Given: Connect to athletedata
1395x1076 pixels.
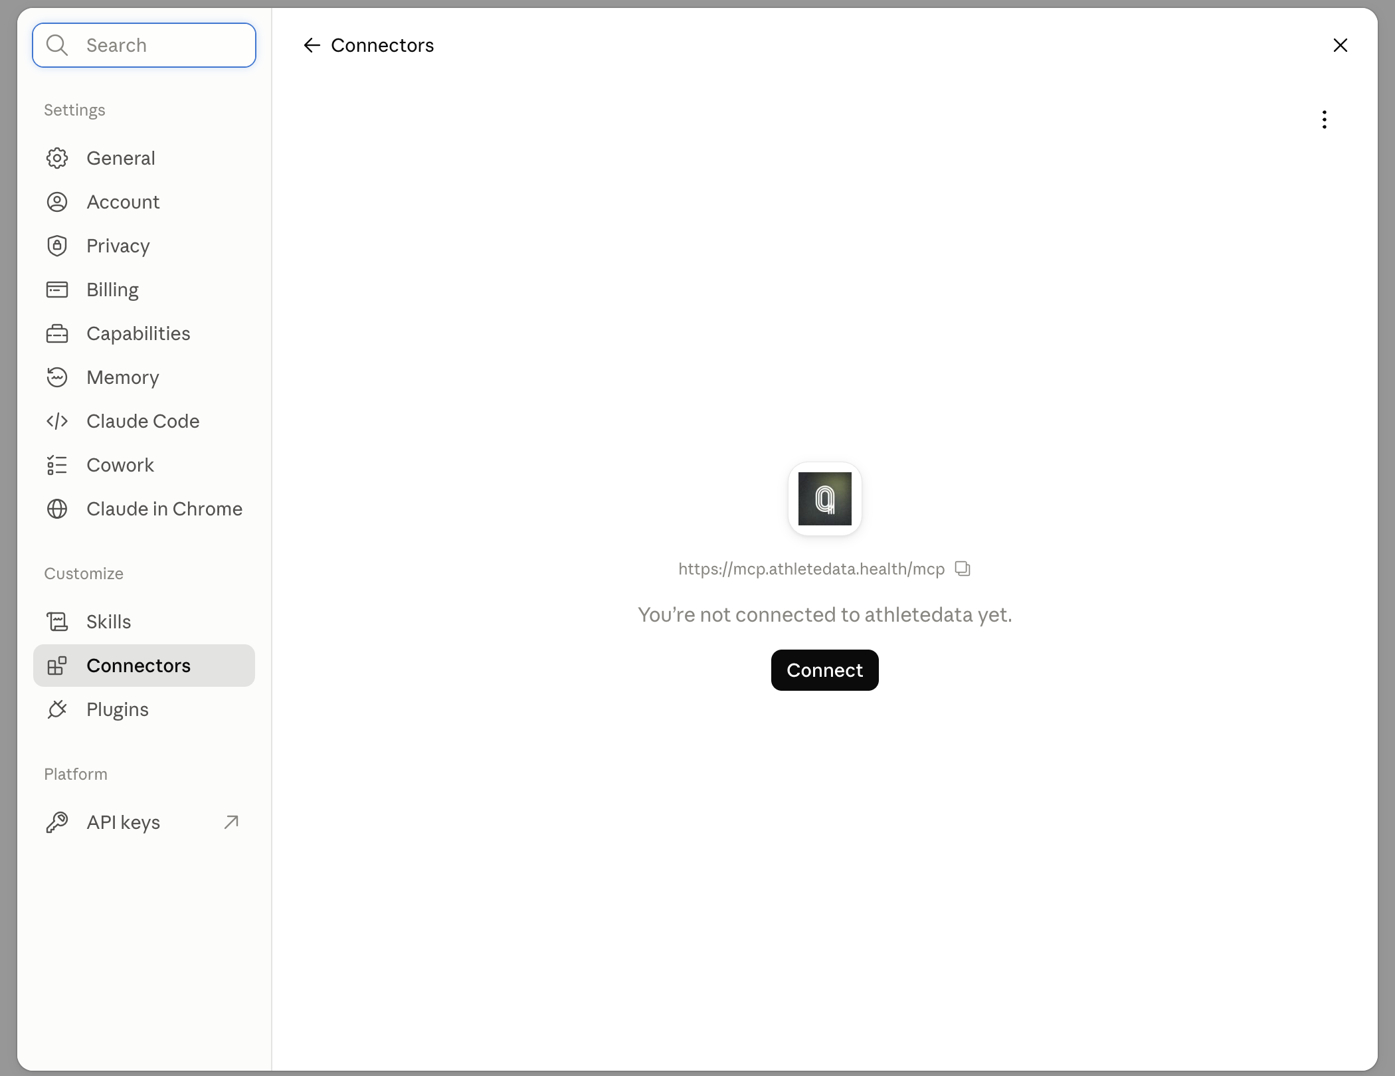Looking at the screenshot, I should [x=825, y=670].
